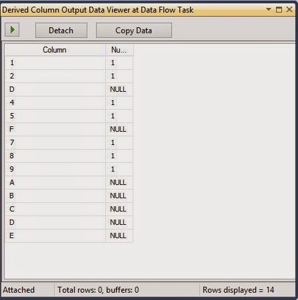Select the cell with value 9

[55, 169]
